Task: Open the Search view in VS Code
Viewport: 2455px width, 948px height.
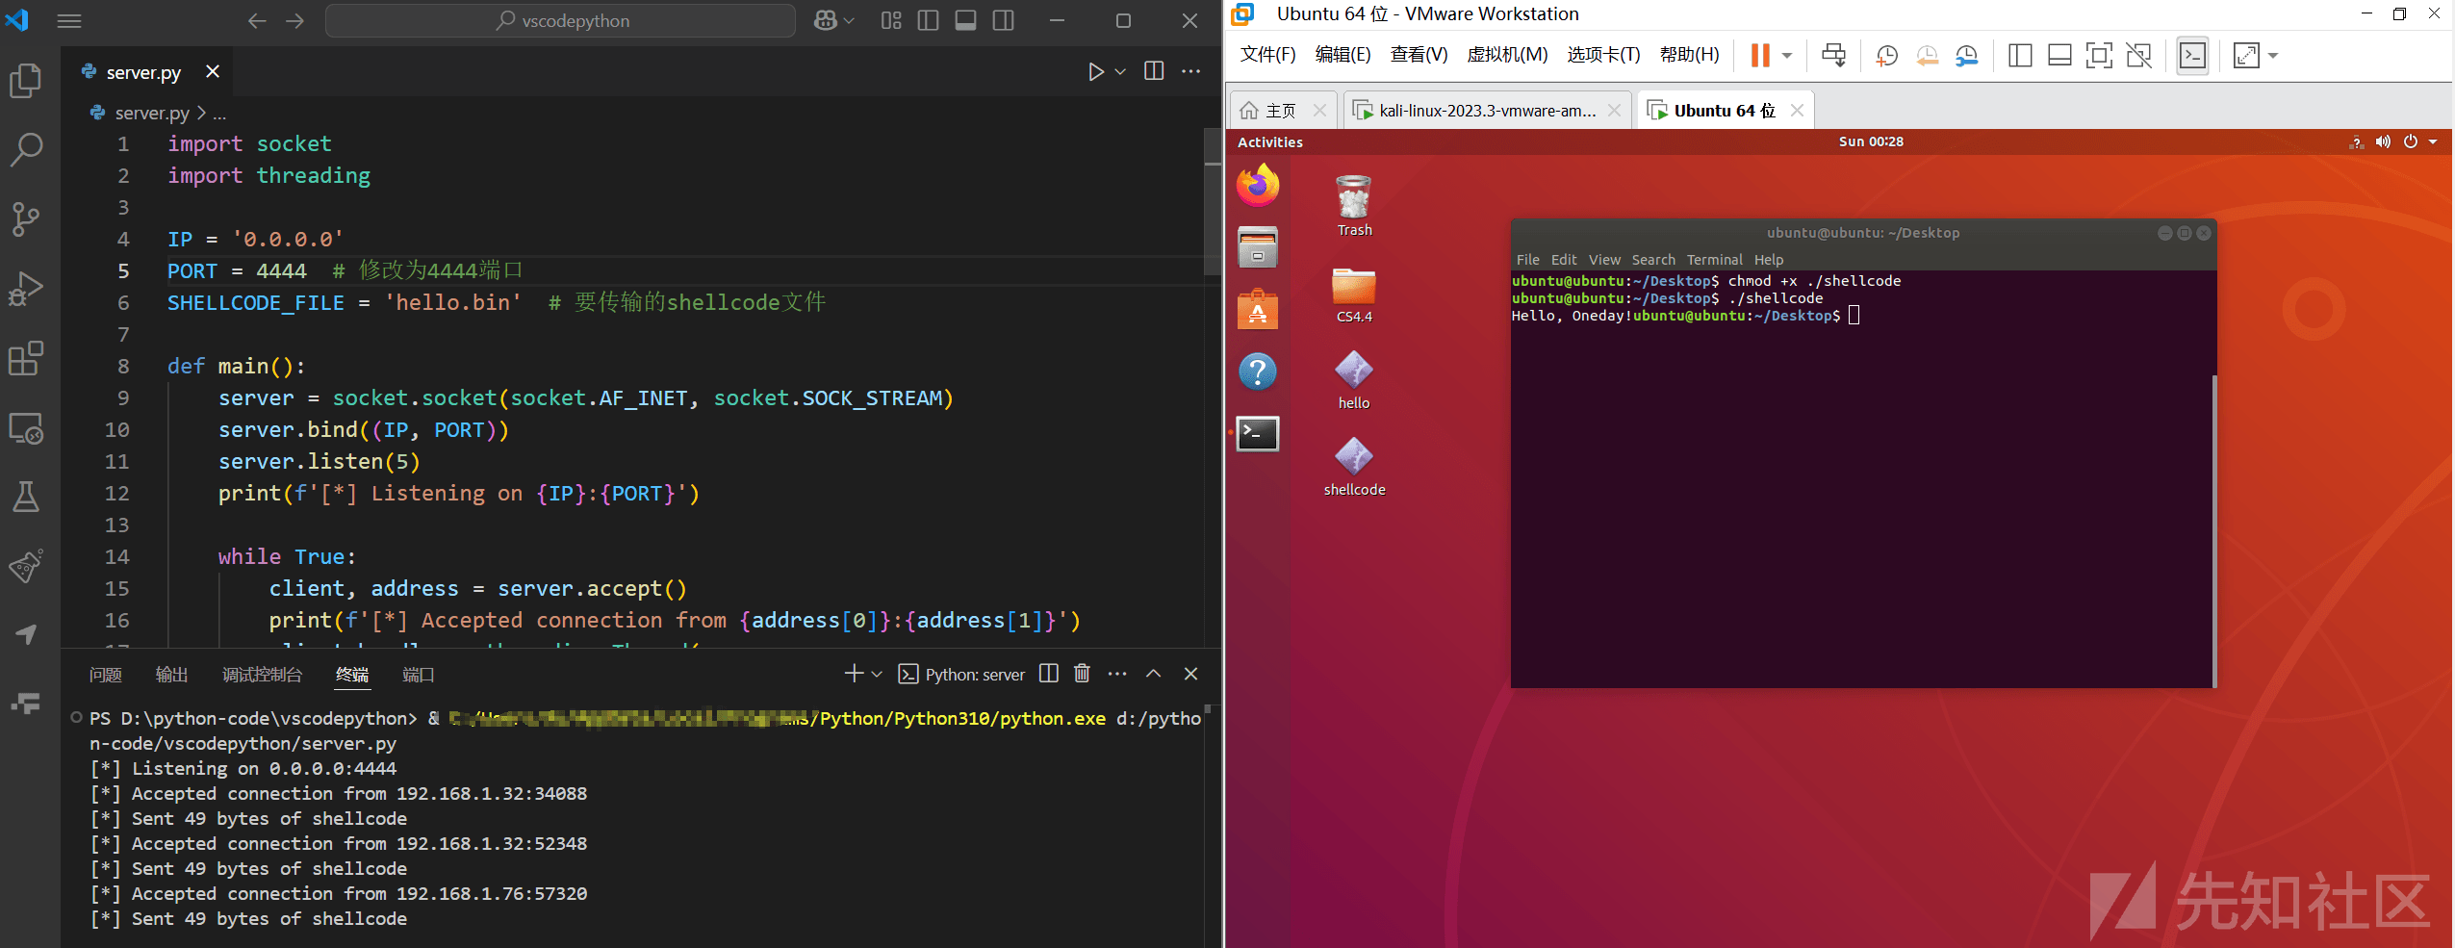Action: pyautogui.click(x=26, y=150)
